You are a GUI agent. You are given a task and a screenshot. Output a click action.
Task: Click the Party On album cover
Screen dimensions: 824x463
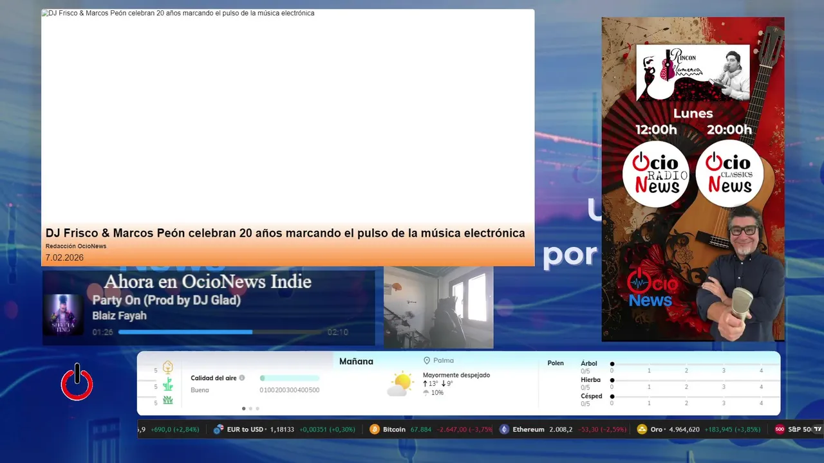(x=63, y=315)
